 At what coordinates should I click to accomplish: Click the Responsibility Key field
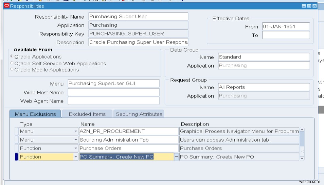[139, 33]
